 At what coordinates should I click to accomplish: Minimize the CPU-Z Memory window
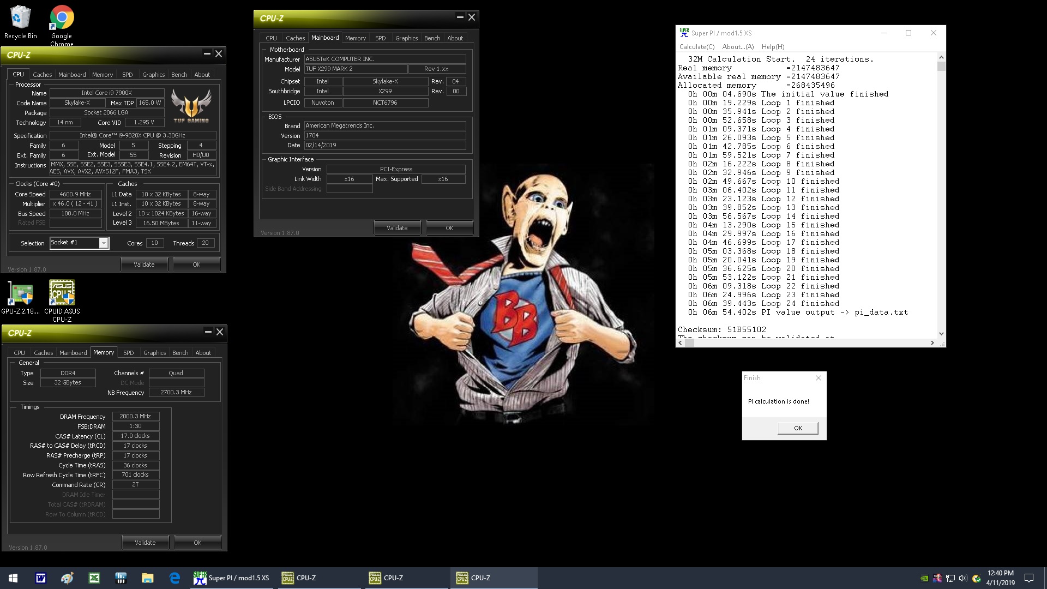point(208,332)
